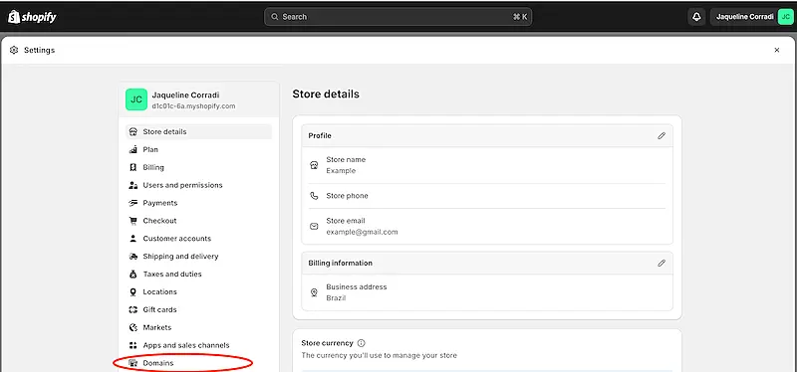Viewport: 797px width, 372px height.
Task: Click the Store currency info icon
Action: [x=362, y=343]
